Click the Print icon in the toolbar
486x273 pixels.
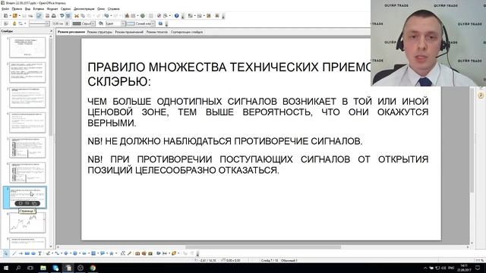pyautogui.click(x=54, y=15)
